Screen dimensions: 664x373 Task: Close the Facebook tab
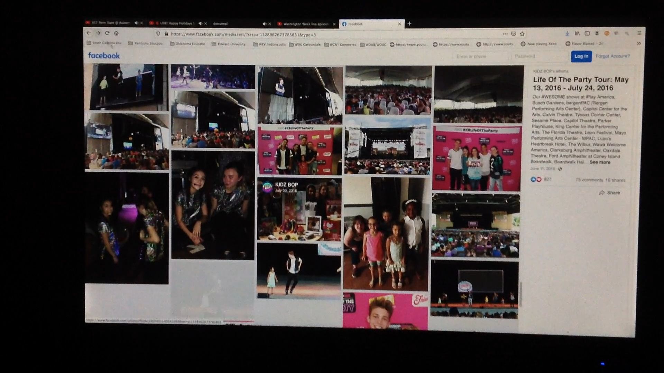[x=399, y=24]
